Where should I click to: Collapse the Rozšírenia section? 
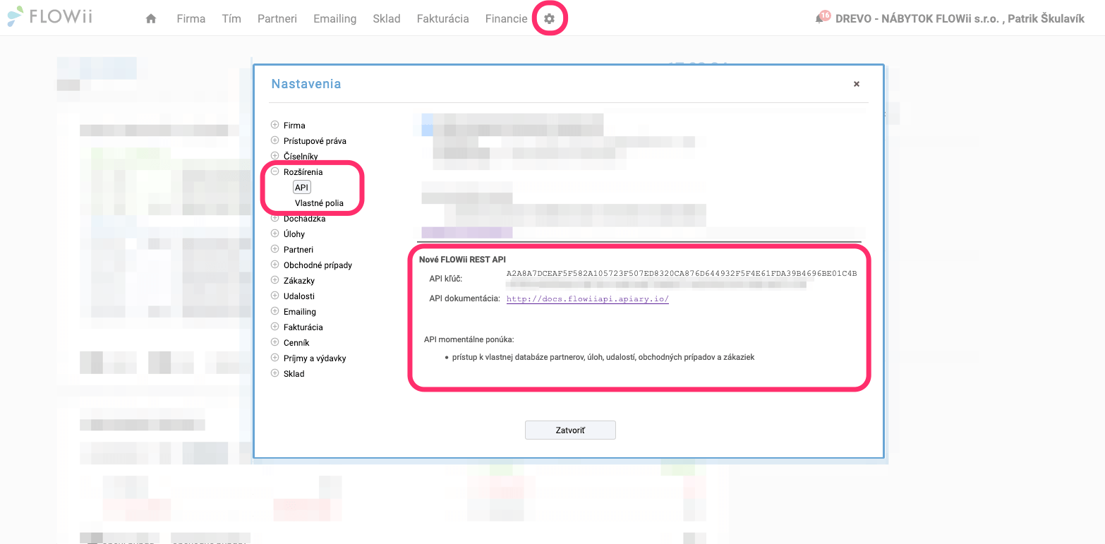pyautogui.click(x=275, y=171)
